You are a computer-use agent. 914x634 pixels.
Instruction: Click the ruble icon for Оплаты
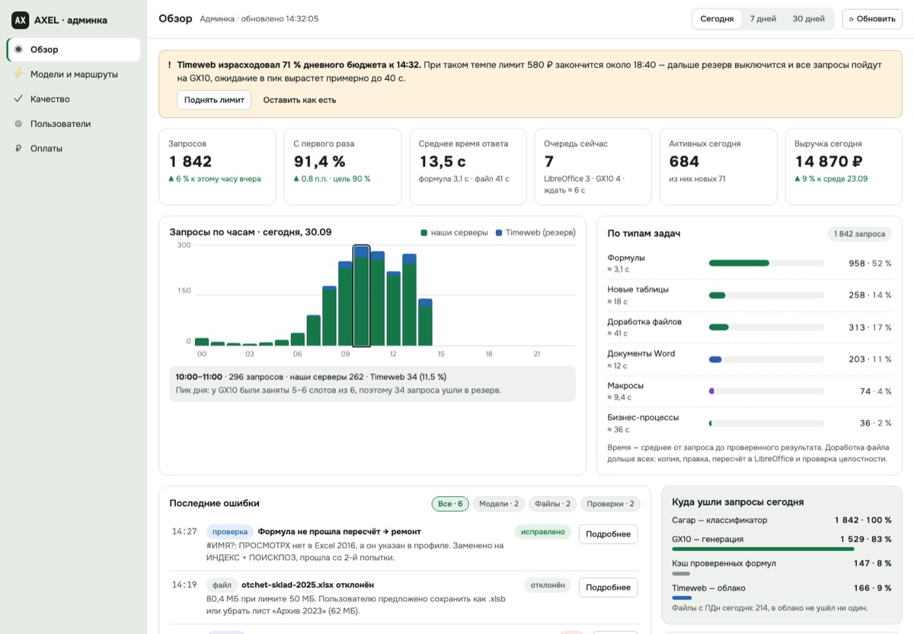[18, 148]
